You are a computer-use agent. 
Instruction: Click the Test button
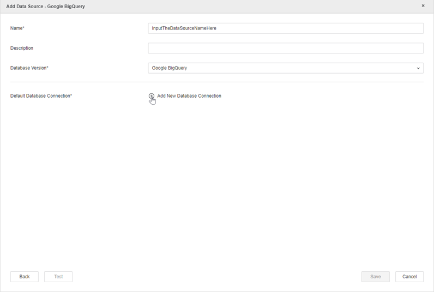point(58,277)
